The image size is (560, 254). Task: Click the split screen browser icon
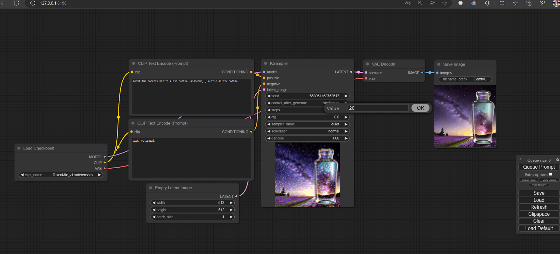click(502, 3)
